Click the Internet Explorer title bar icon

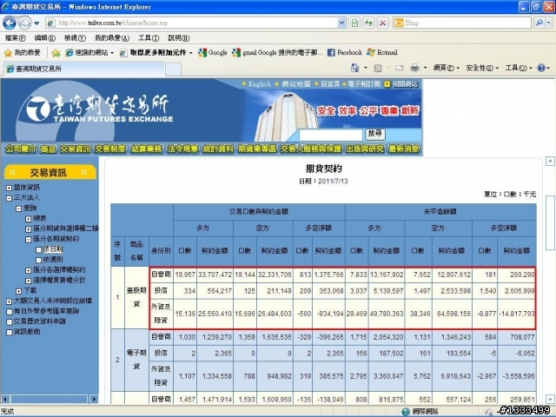point(5,6)
